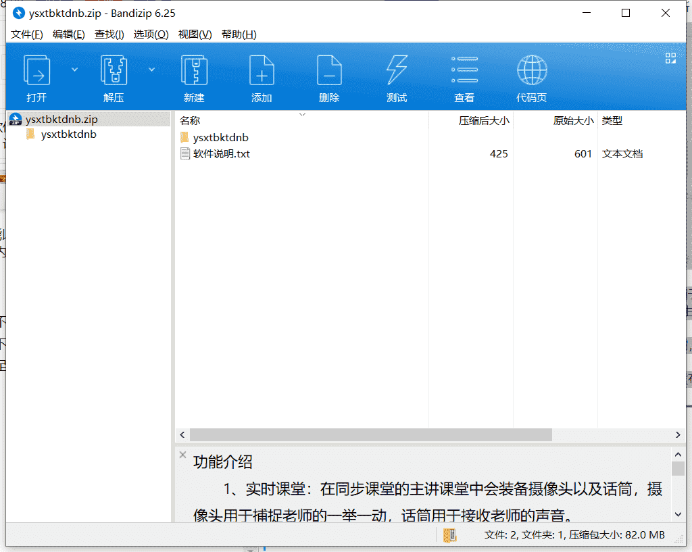692x552 pixels.
Task: Click the original size value 601
Action: 583,154
